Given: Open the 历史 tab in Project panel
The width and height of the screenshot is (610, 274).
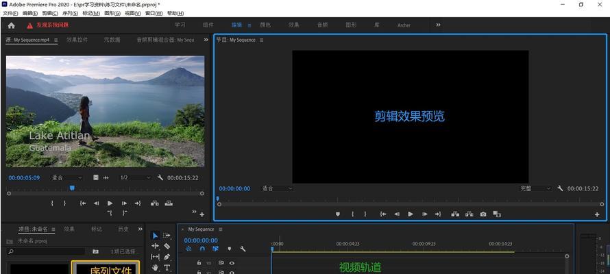Looking at the screenshot, I should tap(123, 229).
